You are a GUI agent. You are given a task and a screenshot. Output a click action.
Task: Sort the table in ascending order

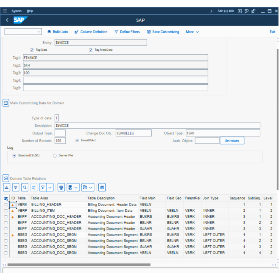click(6, 187)
